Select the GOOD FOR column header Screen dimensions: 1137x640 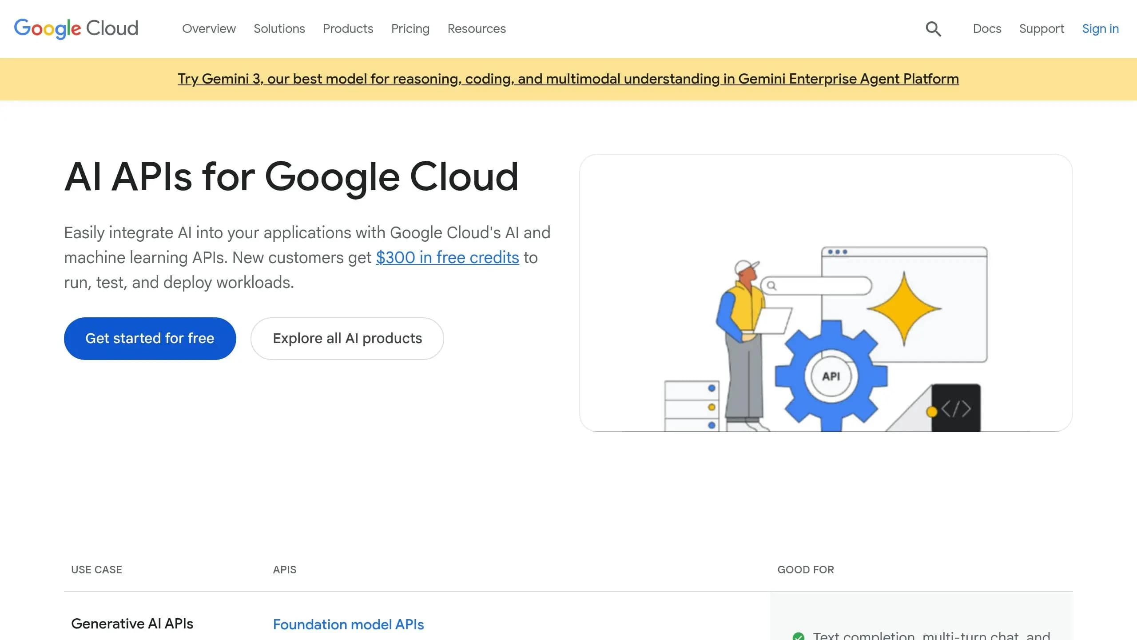(x=806, y=570)
